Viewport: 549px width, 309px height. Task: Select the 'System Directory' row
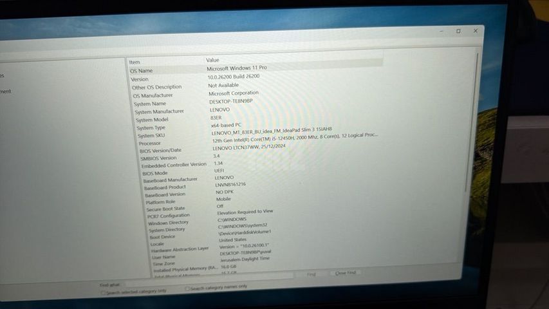point(167,230)
